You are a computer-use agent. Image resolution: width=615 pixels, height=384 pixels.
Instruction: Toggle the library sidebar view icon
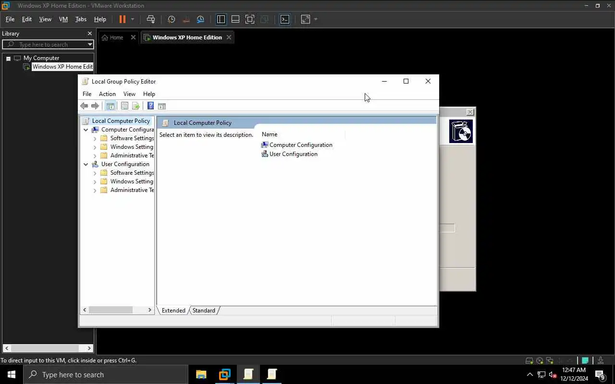[221, 19]
